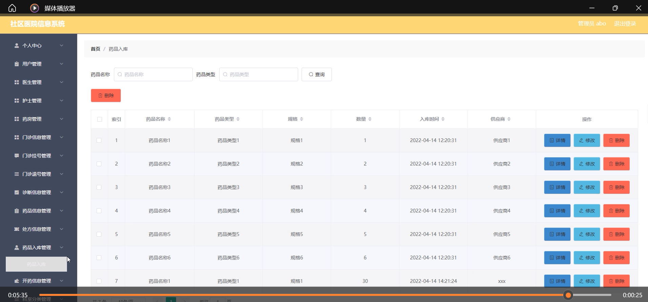Viewport: 648px width, 302px height.
Task: Expand 用户管理 menu chevron
Action: pyautogui.click(x=62, y=64)
